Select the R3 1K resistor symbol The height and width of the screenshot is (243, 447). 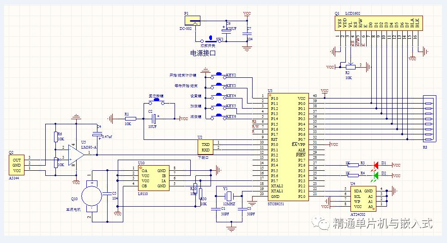(x=353, y=165)
